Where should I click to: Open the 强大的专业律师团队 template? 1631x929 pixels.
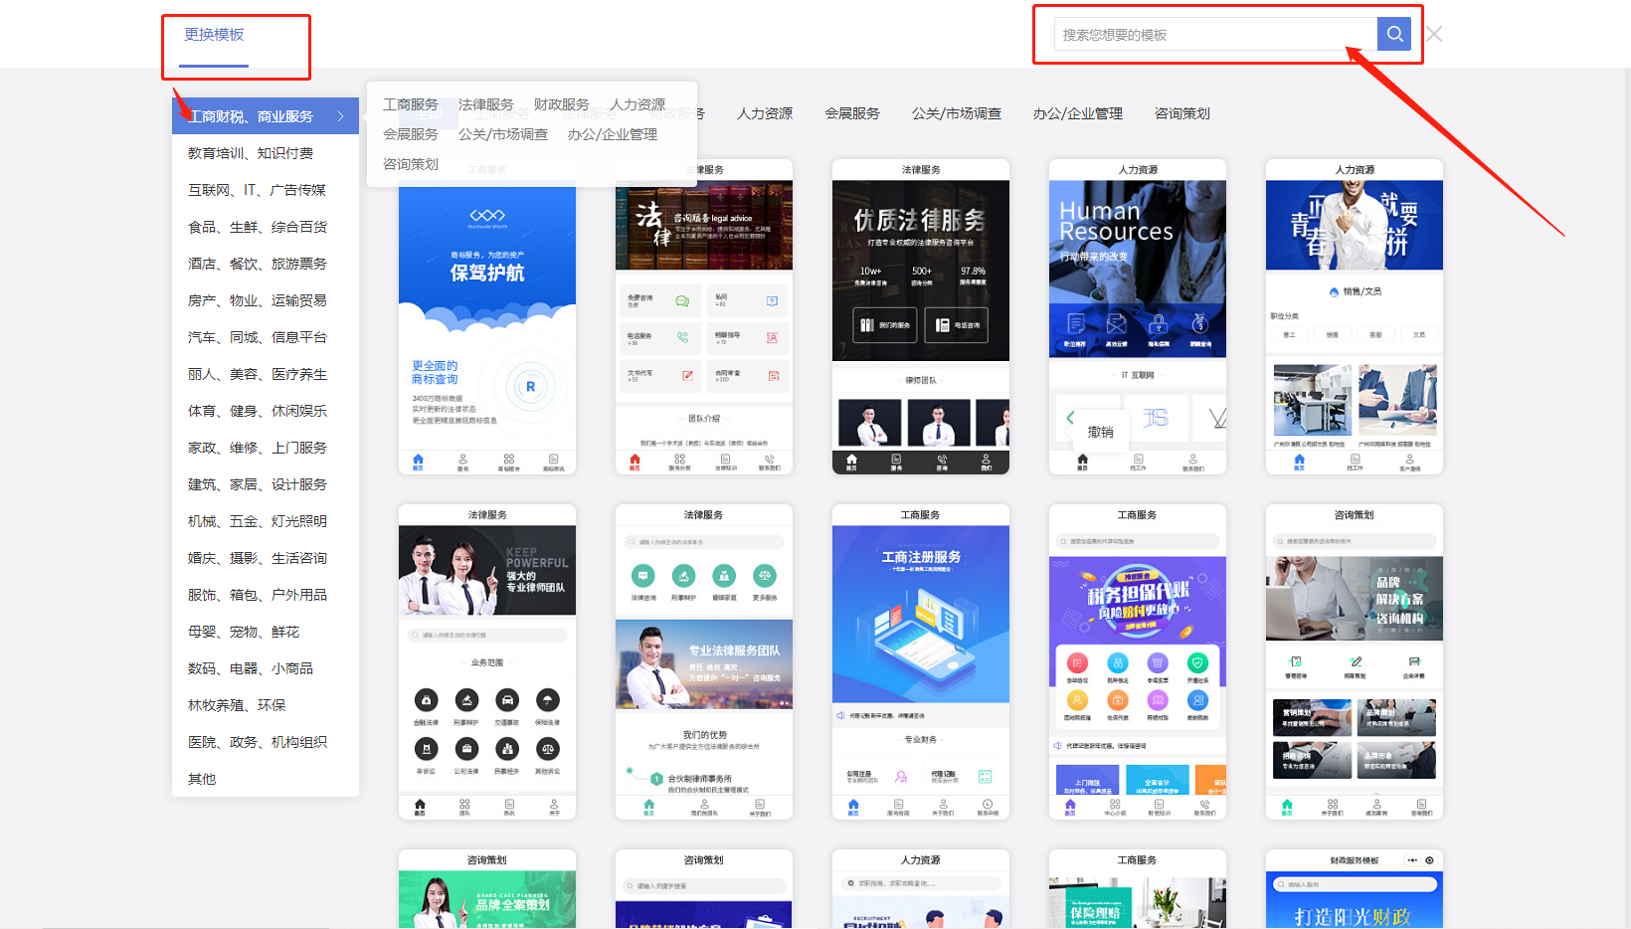click(487, 661)
